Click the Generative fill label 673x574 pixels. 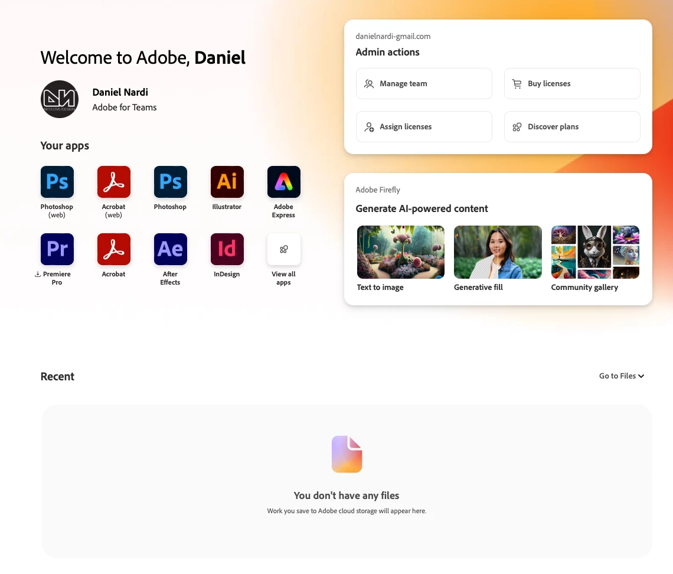478,287
